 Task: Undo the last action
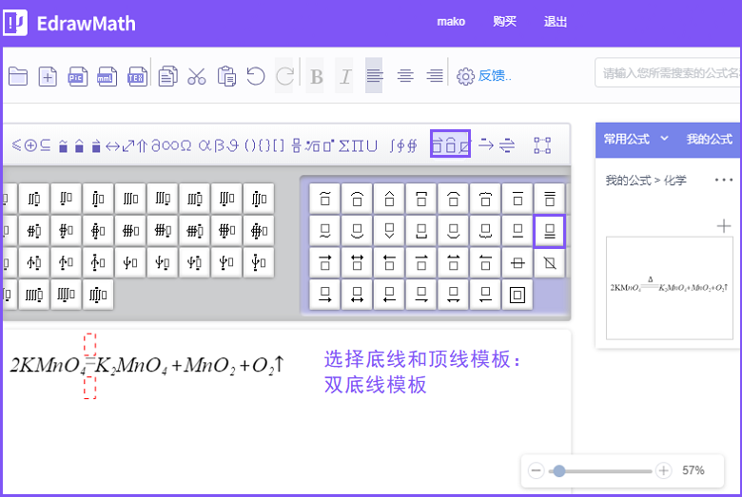pos(255,76)
